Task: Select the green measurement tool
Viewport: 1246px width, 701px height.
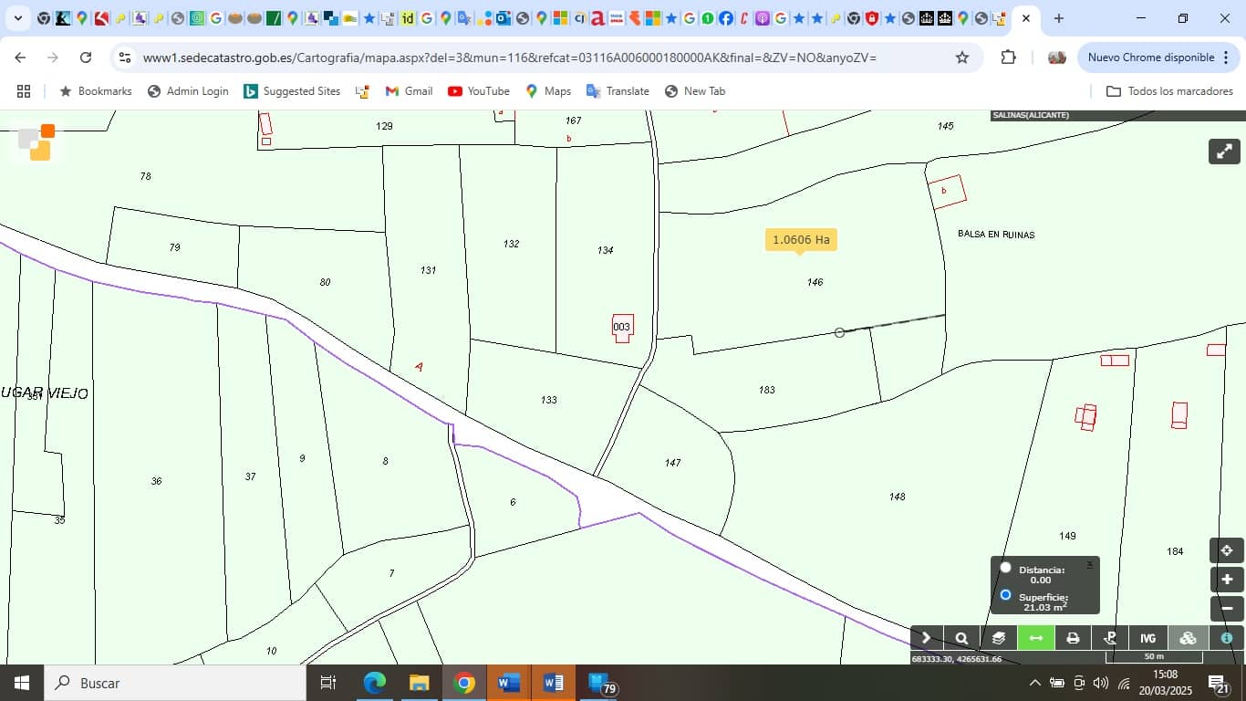Action: (1034, 638)
